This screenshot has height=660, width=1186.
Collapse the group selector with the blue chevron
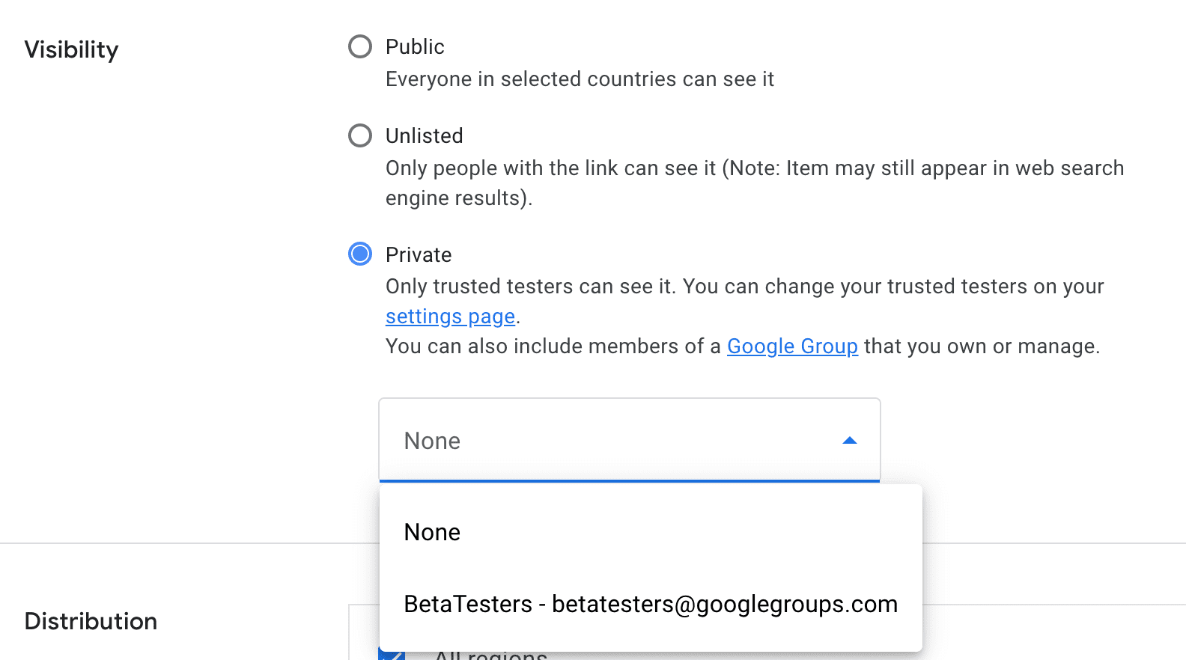(x=849, y=441)
